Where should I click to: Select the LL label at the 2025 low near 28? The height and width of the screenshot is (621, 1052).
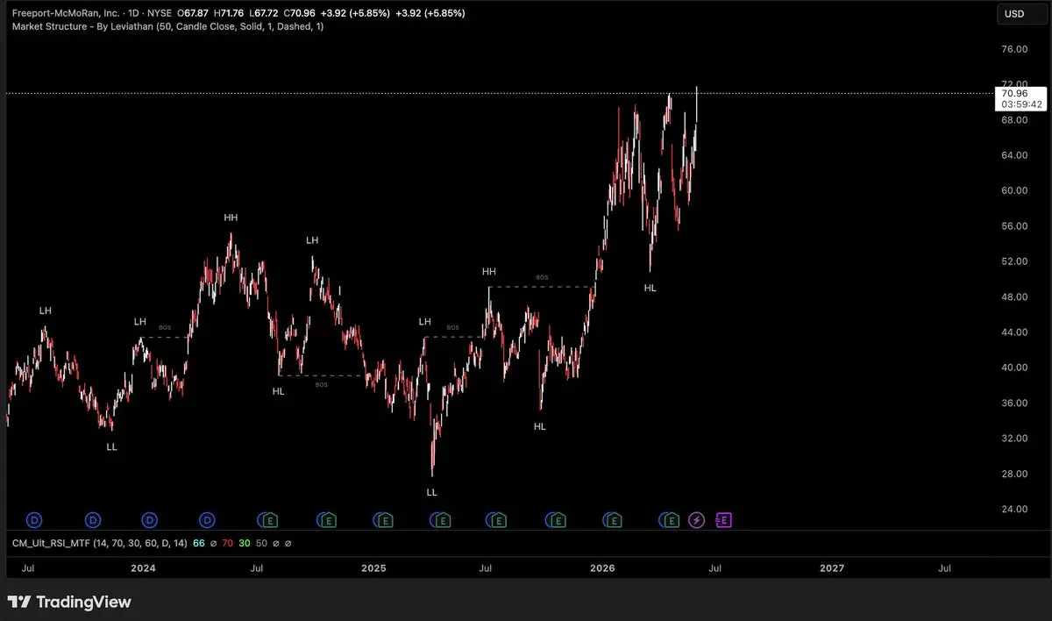pos(431,493)
